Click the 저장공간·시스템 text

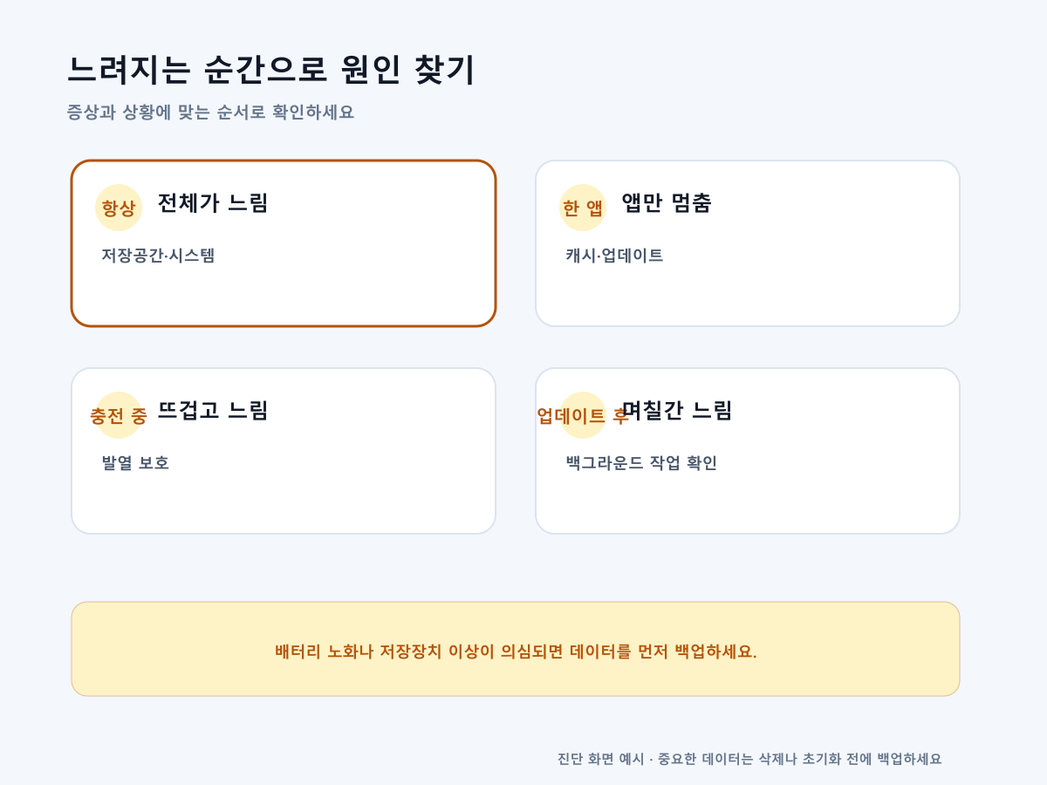(x=158, y=256)
